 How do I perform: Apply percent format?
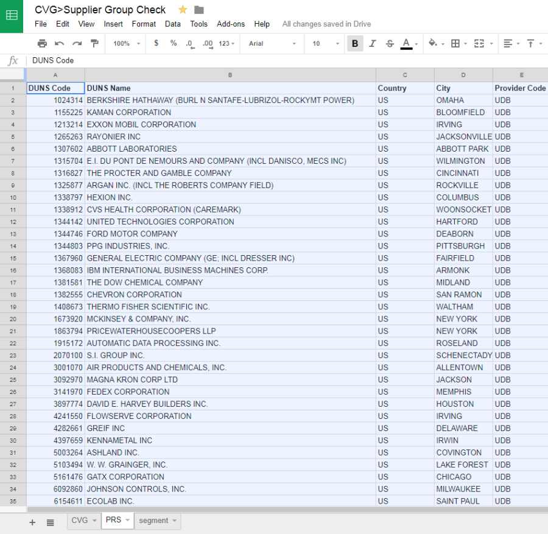point(174,43)
